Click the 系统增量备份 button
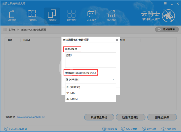 [99, 117]
